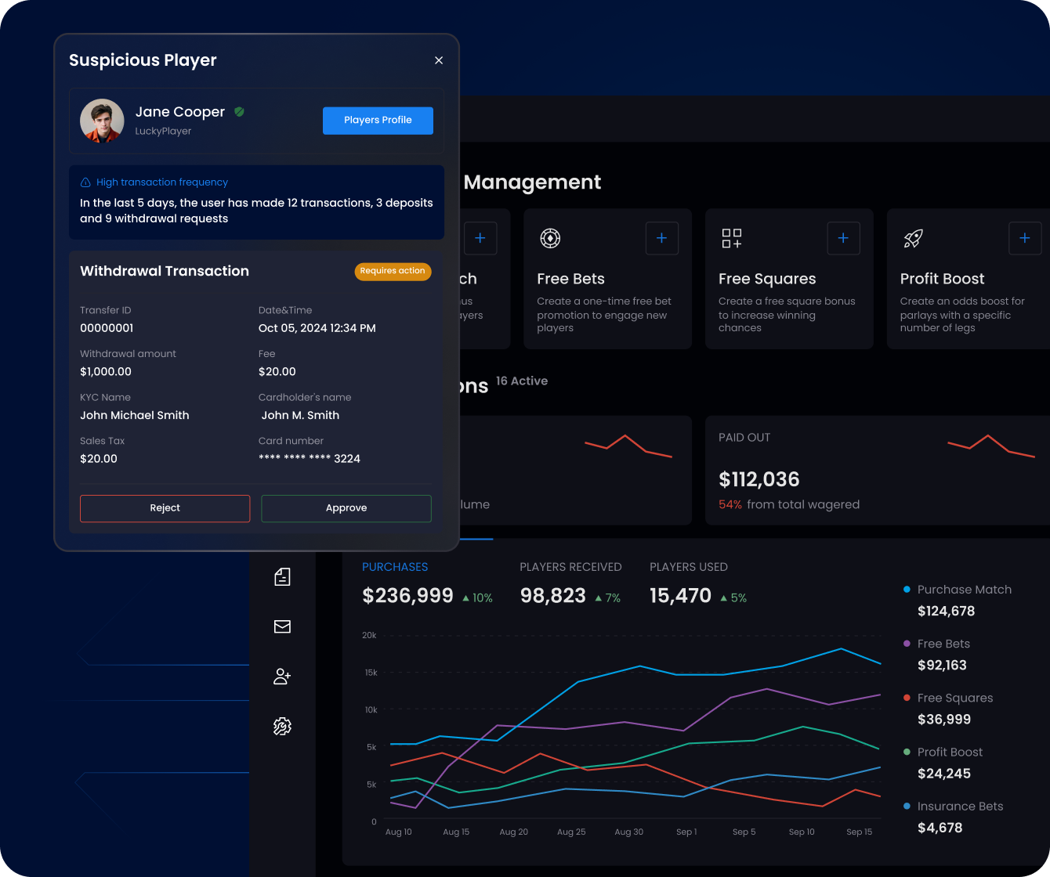Select the PURCHASES chart tab
Image resolution: width=1050 pixels, height=877 pixels.
(x=395, y=567)
